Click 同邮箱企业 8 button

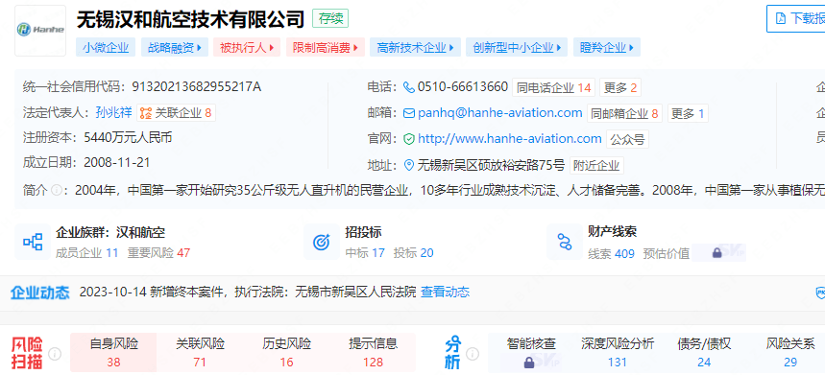click(624, 113)
